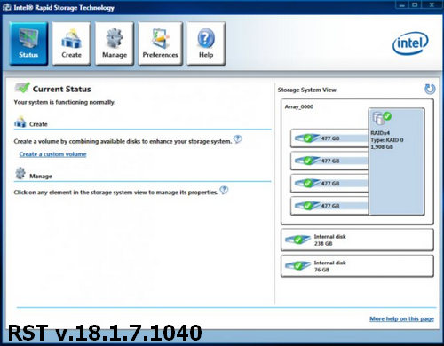Viewport: 444px width, 346px height.
Task: Click the 238 GB internal disk icon
Action: (x=297, y=239)
